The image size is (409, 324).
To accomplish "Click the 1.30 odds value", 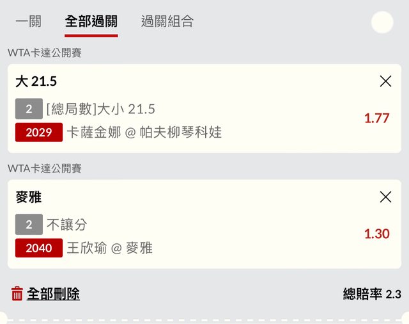I will click(376, 234).
